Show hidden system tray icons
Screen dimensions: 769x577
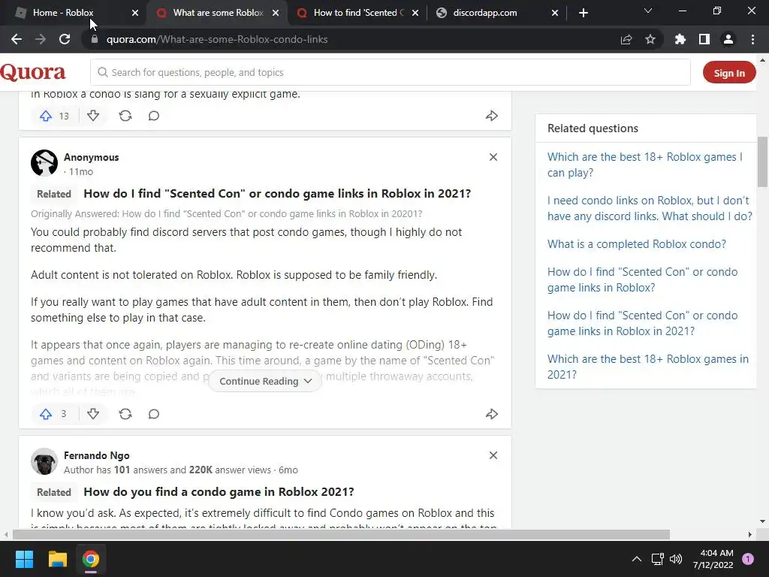[637, 559]
